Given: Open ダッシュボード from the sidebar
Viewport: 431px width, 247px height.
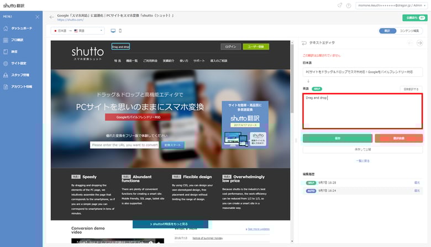Looking at the screenshot, I should click(22, 28).
